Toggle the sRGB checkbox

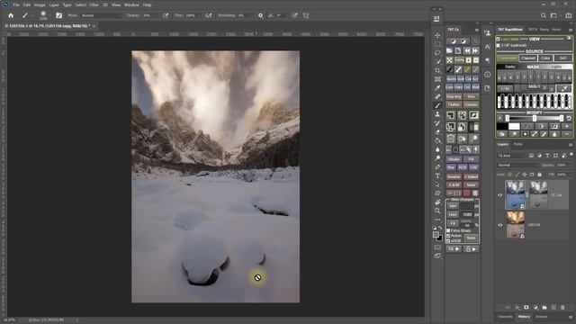coord(448,240)
